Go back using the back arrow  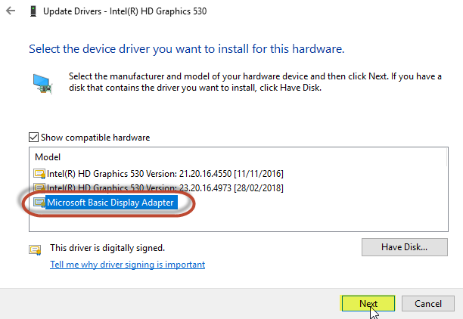pyautogui.click(x=11, y=11)
